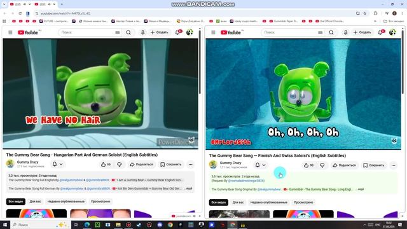Open more actions for Finnish And Swiss video
The image size is (407, 229).
[x=393, y=165]
